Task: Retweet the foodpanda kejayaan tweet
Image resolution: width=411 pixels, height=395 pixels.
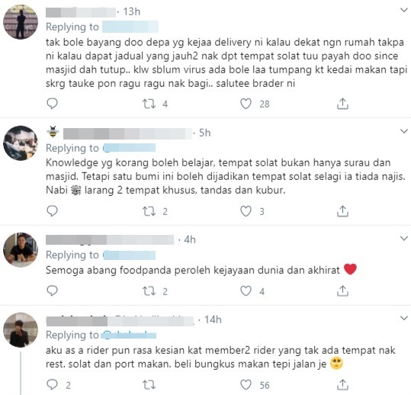Action: point(149,291)
